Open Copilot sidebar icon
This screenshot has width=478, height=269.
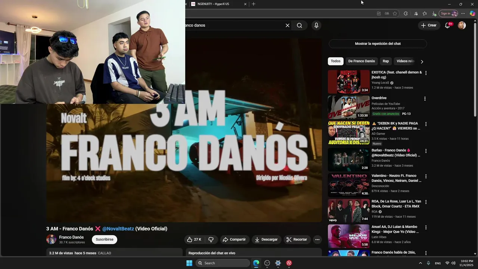(x=472, y=13)
